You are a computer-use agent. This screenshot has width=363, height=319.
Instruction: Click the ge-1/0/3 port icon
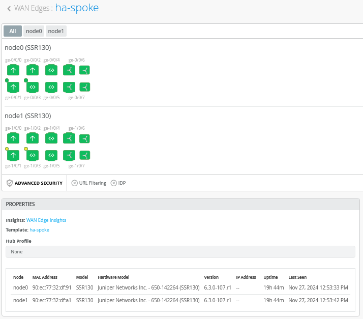click(33, 155)
